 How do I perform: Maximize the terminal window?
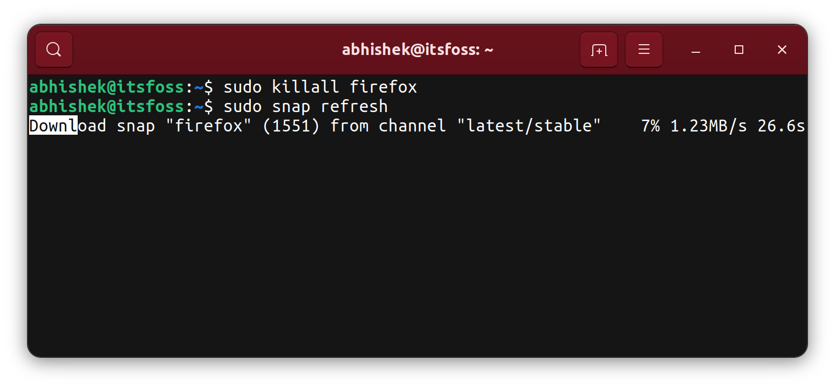pos(738,49)
